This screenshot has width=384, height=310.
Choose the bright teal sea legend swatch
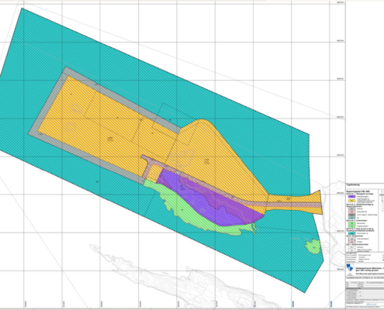(x=352, y=233)
